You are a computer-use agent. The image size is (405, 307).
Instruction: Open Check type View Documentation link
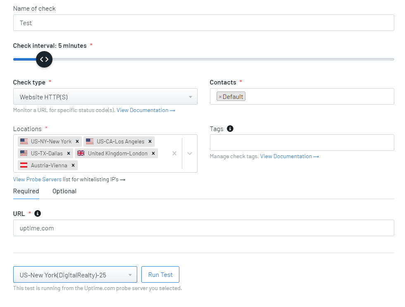(x=146, y=110)
